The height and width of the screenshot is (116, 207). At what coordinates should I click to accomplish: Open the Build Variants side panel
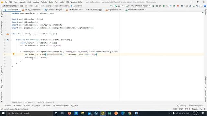(x=2, y=97)
